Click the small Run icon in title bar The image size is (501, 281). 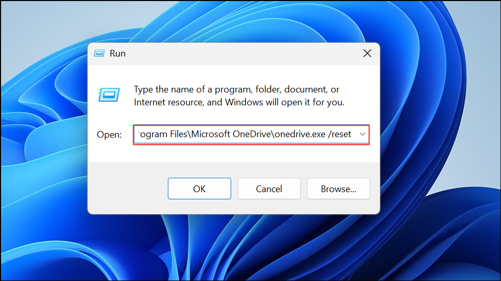[x=99, y=53]
